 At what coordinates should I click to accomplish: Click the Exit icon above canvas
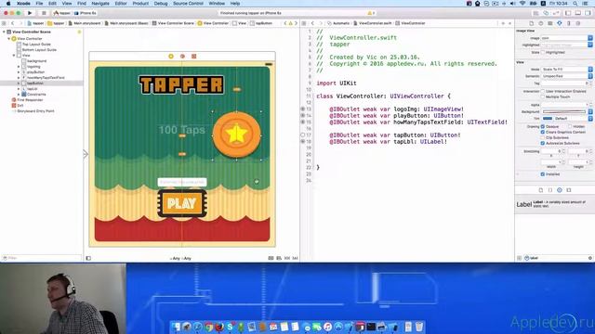click(194, 56)
